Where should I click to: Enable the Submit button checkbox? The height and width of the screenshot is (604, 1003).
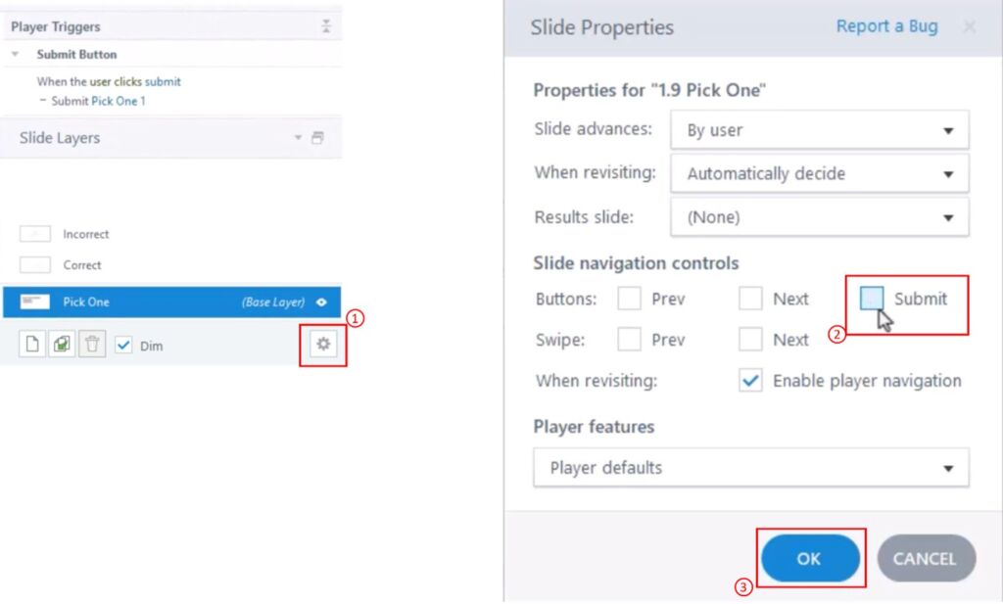(872, 299)
